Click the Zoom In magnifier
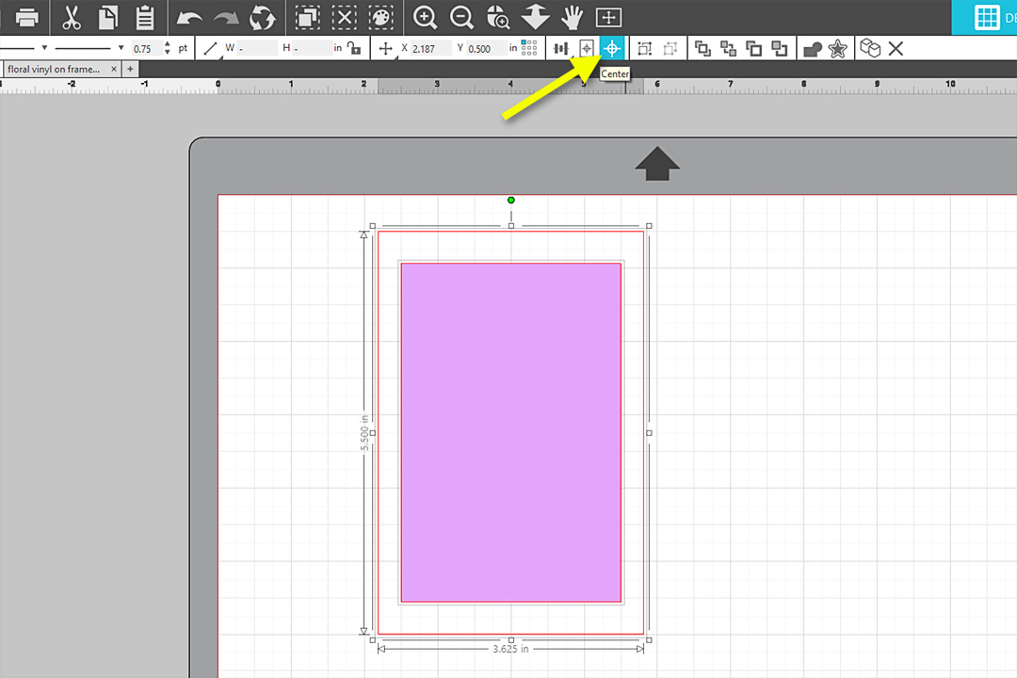This screenshot has height=678, width=1017. pyautogui.click(x=426, y=17)
